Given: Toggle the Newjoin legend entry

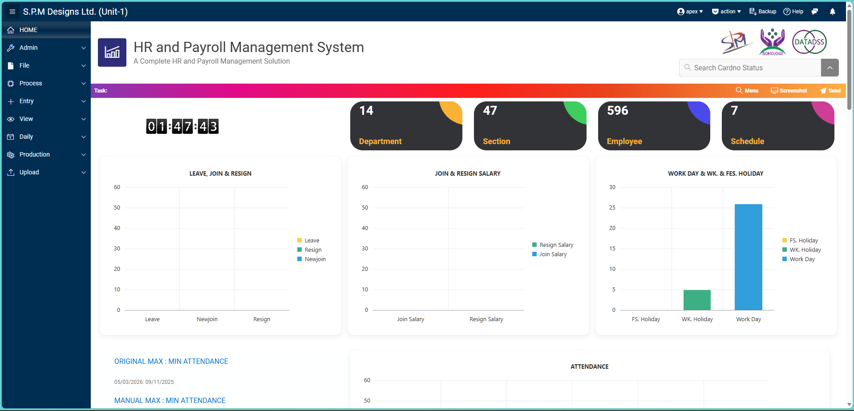Looking at the screenshot, I should click(x=312, y=259).
